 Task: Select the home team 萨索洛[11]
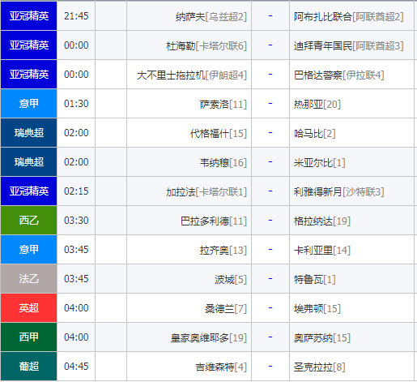223,105
